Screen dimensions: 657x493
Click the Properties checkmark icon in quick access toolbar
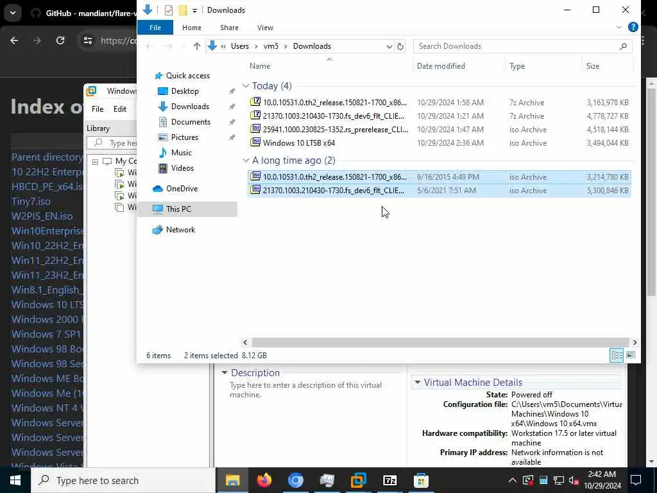click(x=169, y=10)
